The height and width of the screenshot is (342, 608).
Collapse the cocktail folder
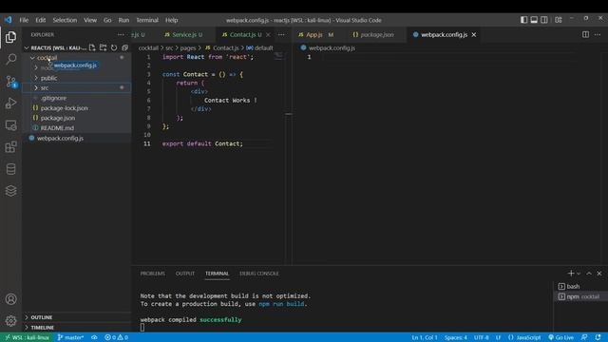coord(32,58)
